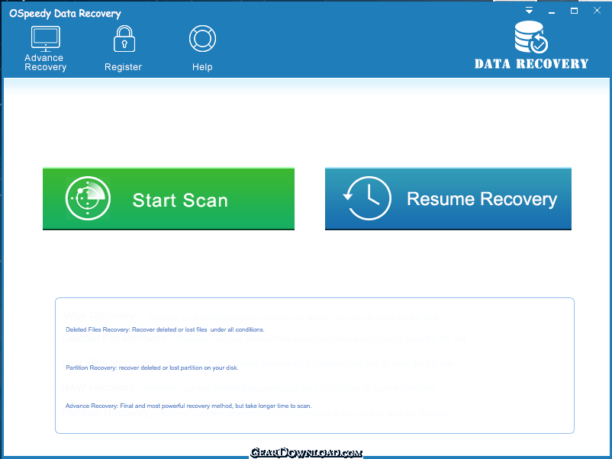
Task: Click the Partition Recovery description line
Action: click(152, 368)
